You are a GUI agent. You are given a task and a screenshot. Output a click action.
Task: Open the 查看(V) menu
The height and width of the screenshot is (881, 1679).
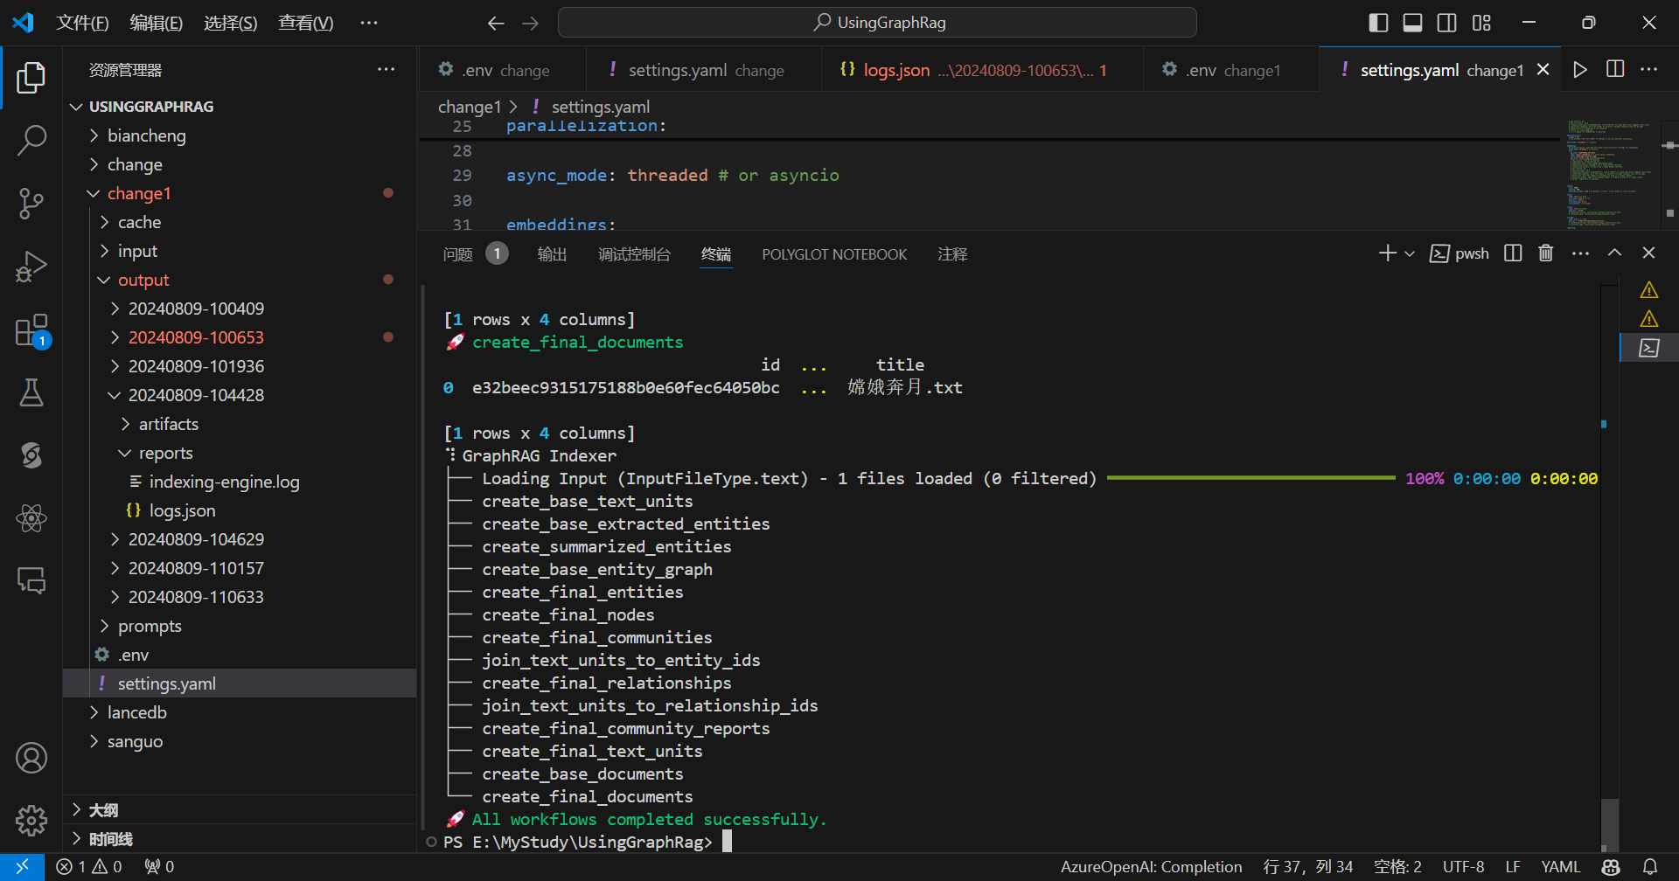pyautogui.click(x=305, y=23)
